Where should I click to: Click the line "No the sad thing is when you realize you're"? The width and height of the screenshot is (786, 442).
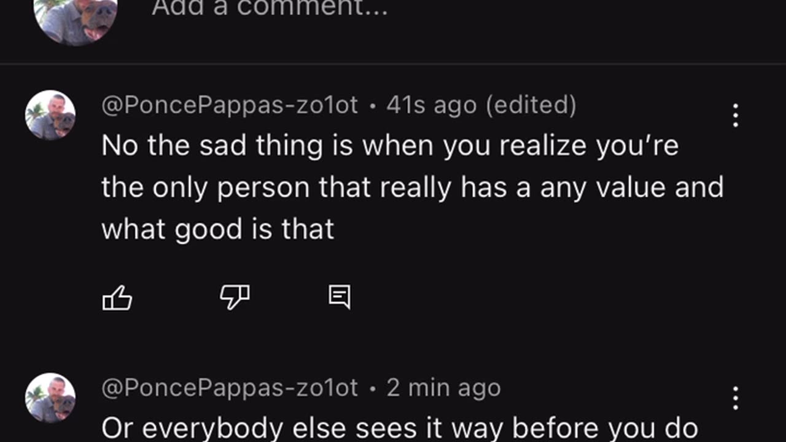pyautogui.click(x=389, y=146)
